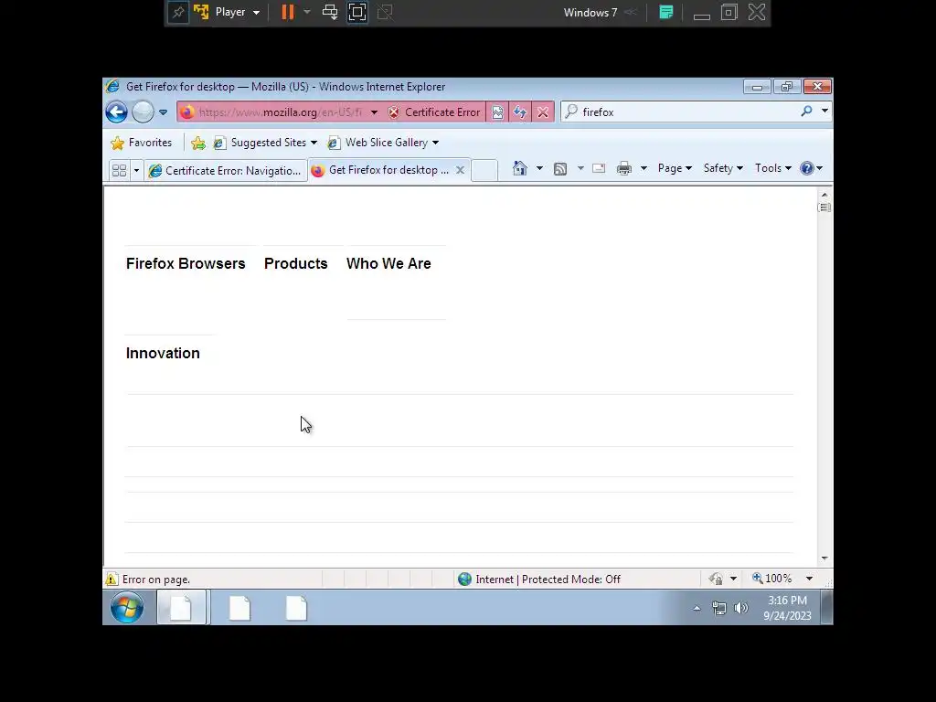Expand the search provider dropdown
Viewport: 936px width, 702px height.
824,111
